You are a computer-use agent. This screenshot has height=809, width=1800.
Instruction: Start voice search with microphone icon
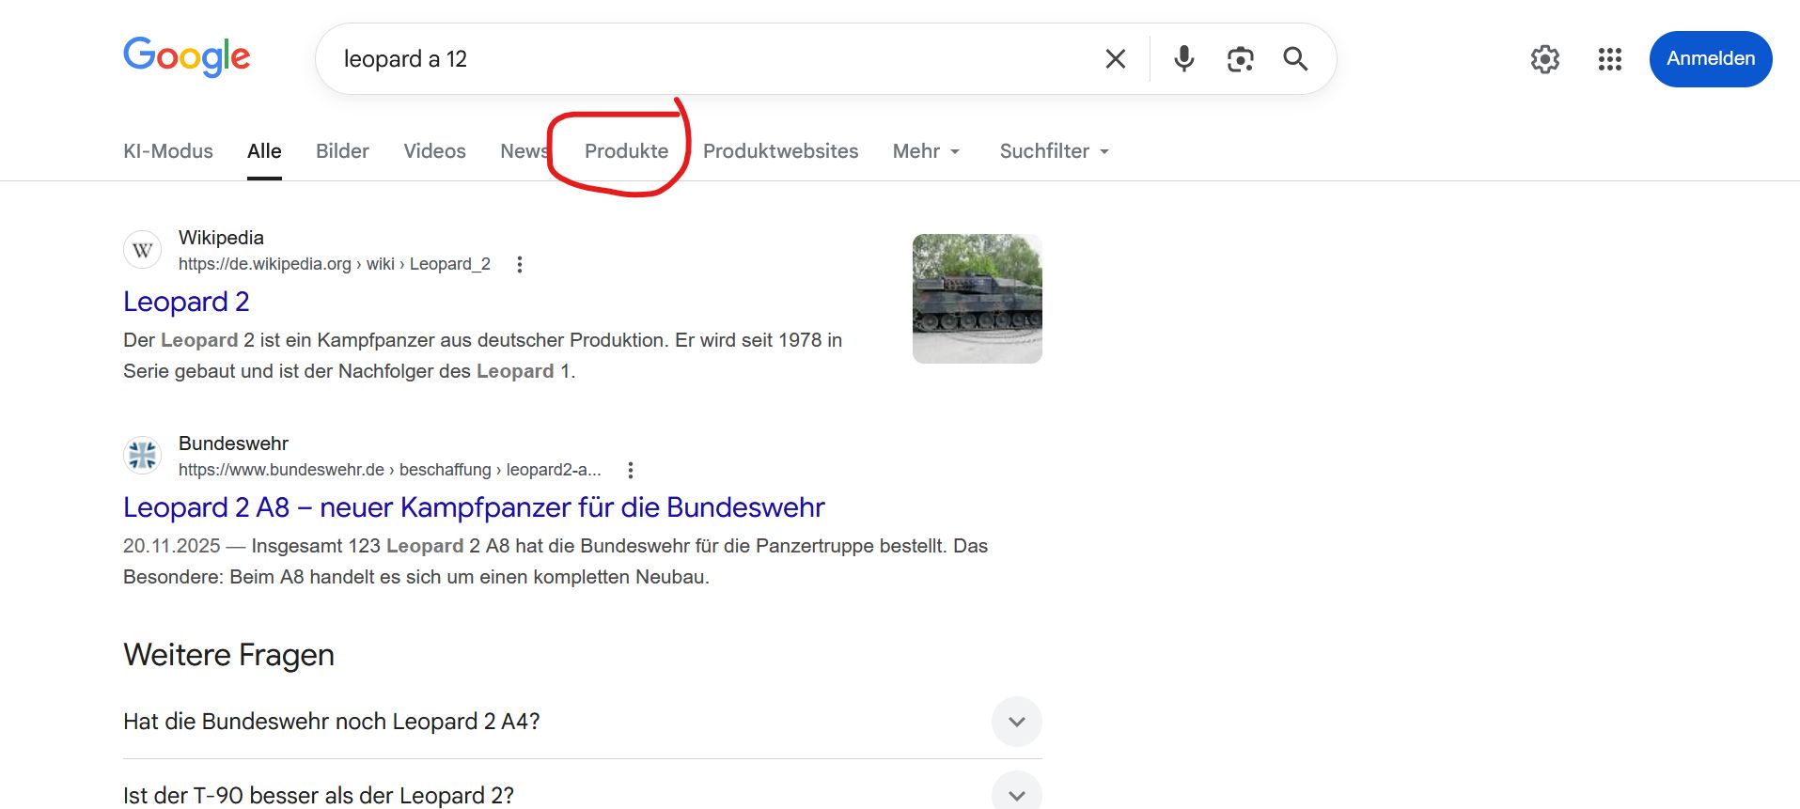pos(1183,59)
